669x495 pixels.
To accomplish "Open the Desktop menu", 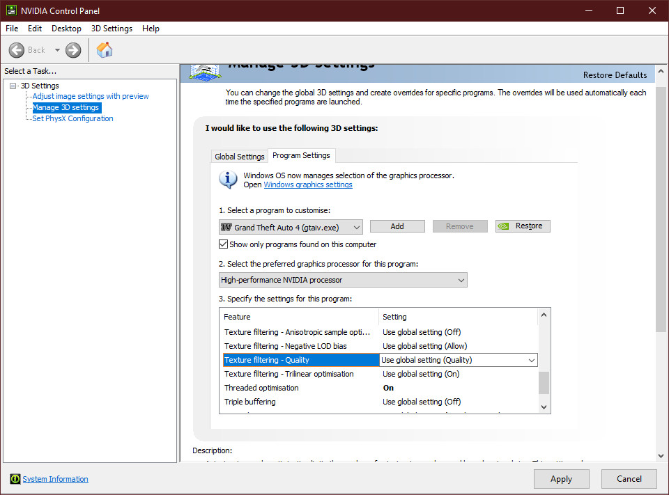I will pyautogui.click(x=66, y=29).
